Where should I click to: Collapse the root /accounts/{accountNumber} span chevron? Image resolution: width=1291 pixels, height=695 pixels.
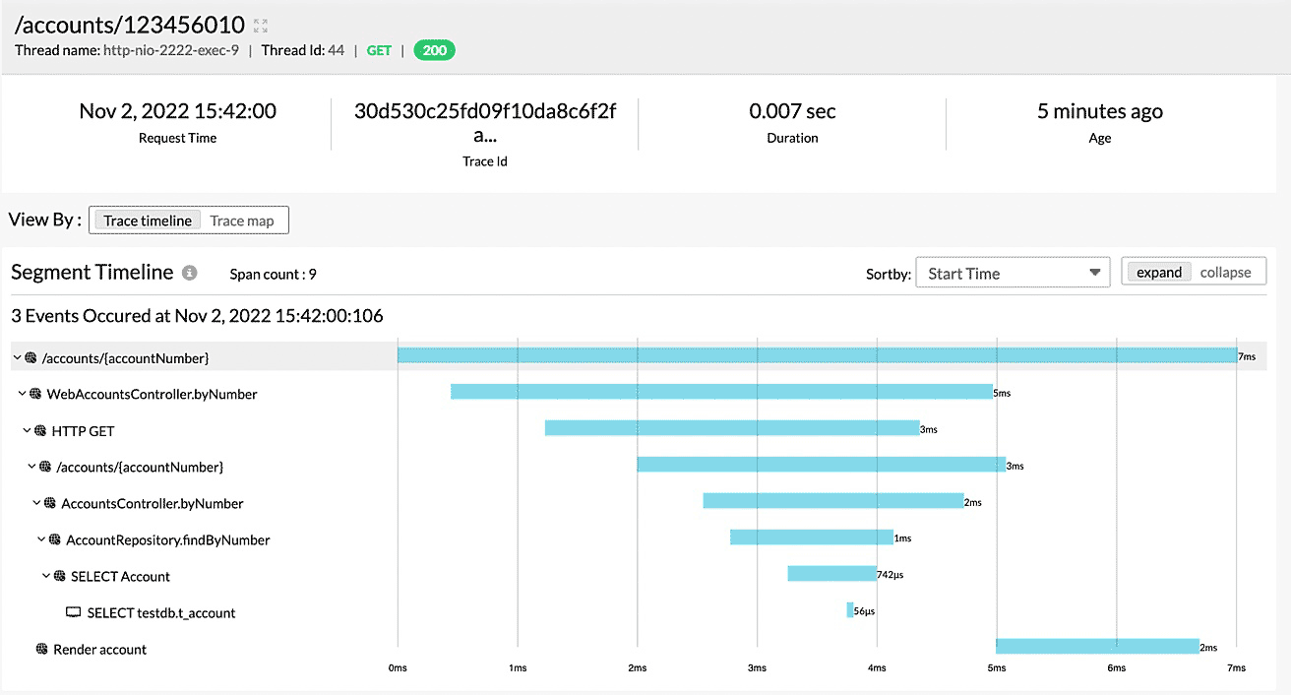pyautogui.click(x=17, y=357)
